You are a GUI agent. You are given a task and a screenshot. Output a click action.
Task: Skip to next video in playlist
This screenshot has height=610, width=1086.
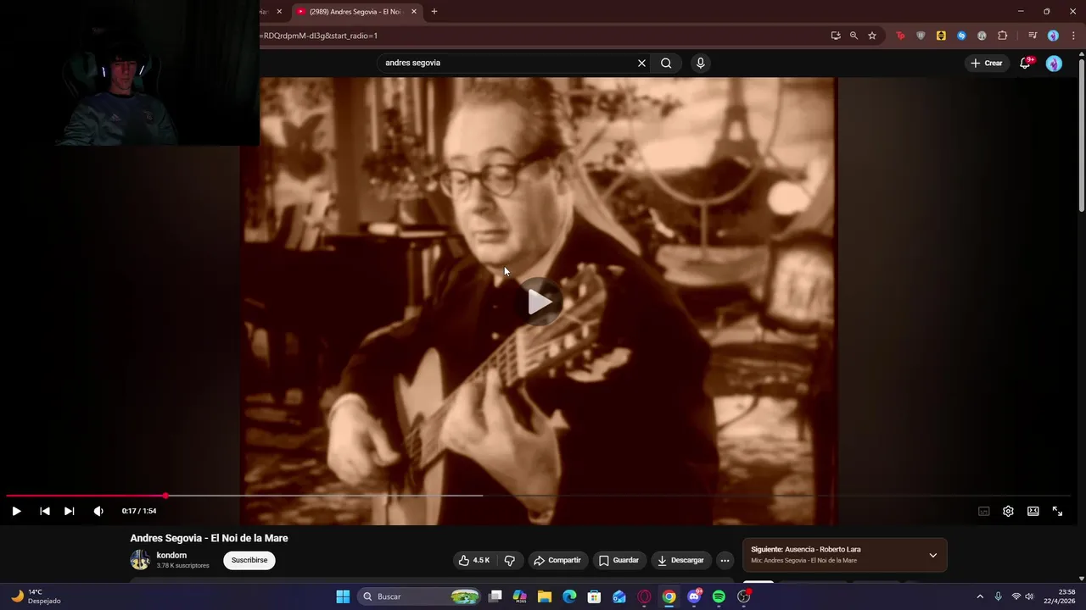pos(70,511)
